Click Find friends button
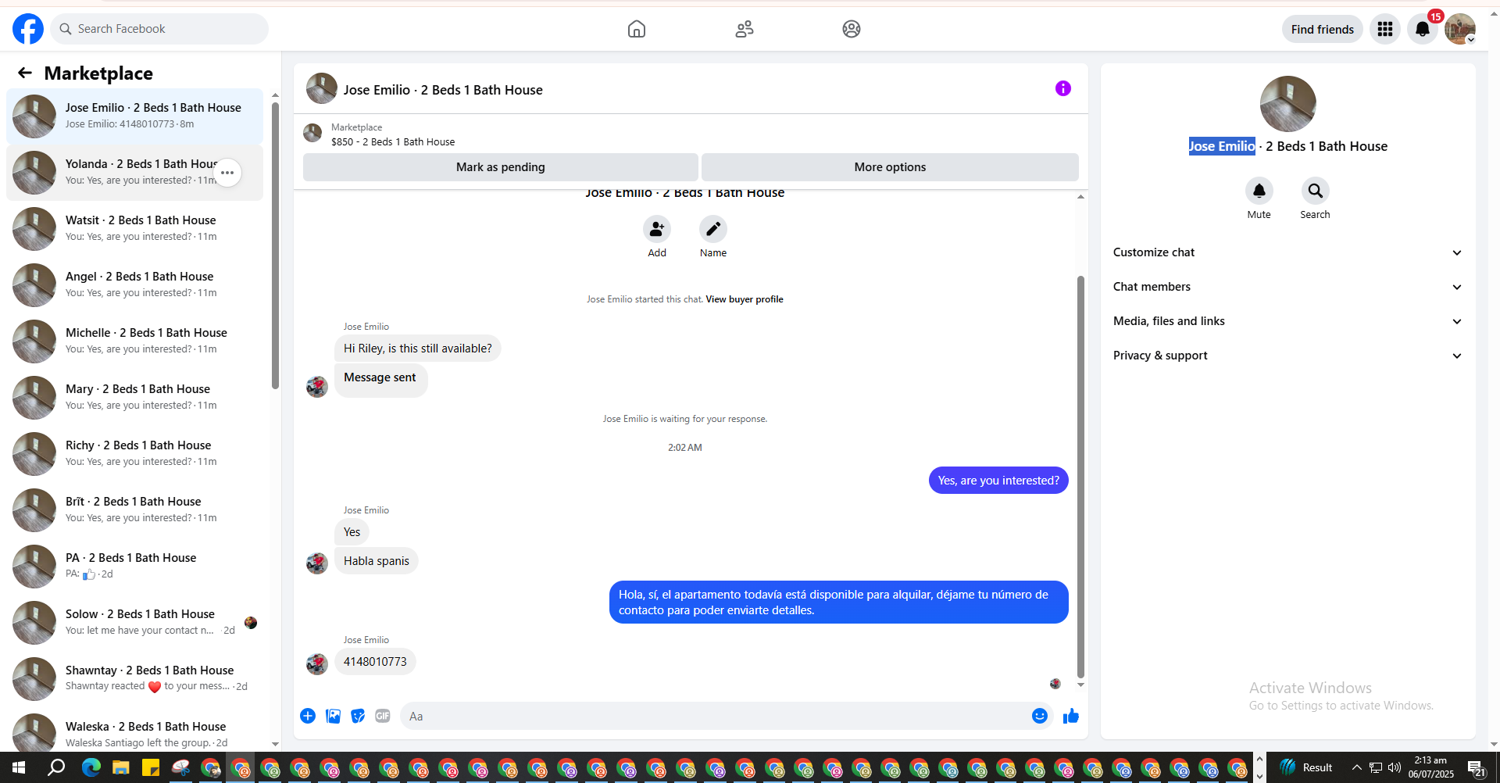The width and height of the screenshot is (1500, 783). pyautogui.click(x=1322, y=29)
